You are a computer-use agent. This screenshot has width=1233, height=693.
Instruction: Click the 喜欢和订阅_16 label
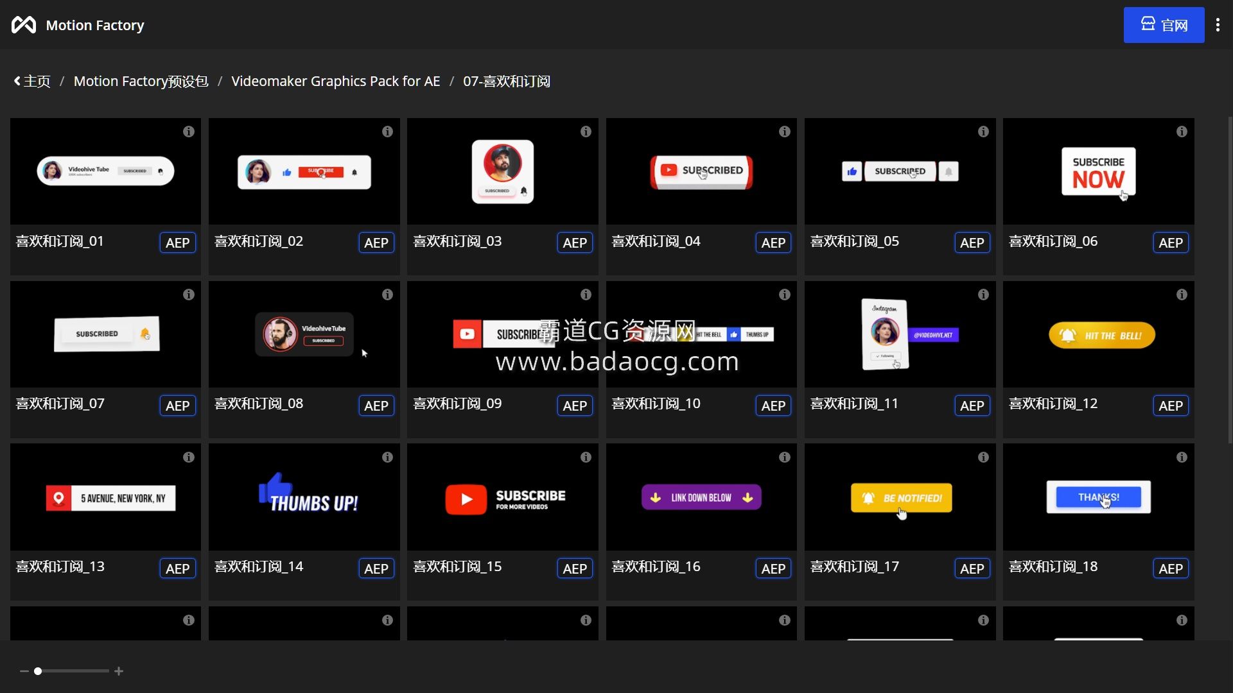656,567
